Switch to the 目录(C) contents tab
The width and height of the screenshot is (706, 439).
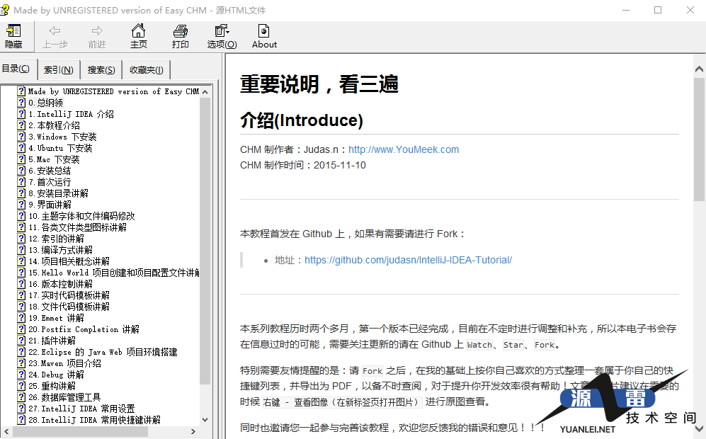pos(16,69)
